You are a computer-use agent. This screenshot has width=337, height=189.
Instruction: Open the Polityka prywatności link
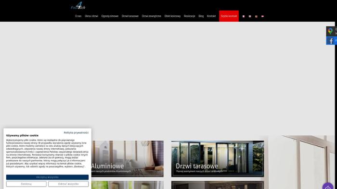(x=76, y=133)
